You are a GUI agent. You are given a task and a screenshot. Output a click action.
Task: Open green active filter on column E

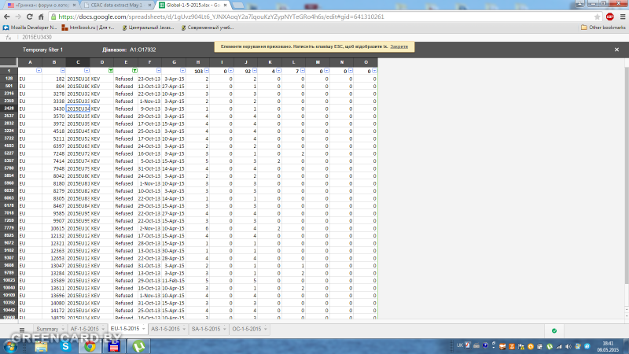(136, 71)
